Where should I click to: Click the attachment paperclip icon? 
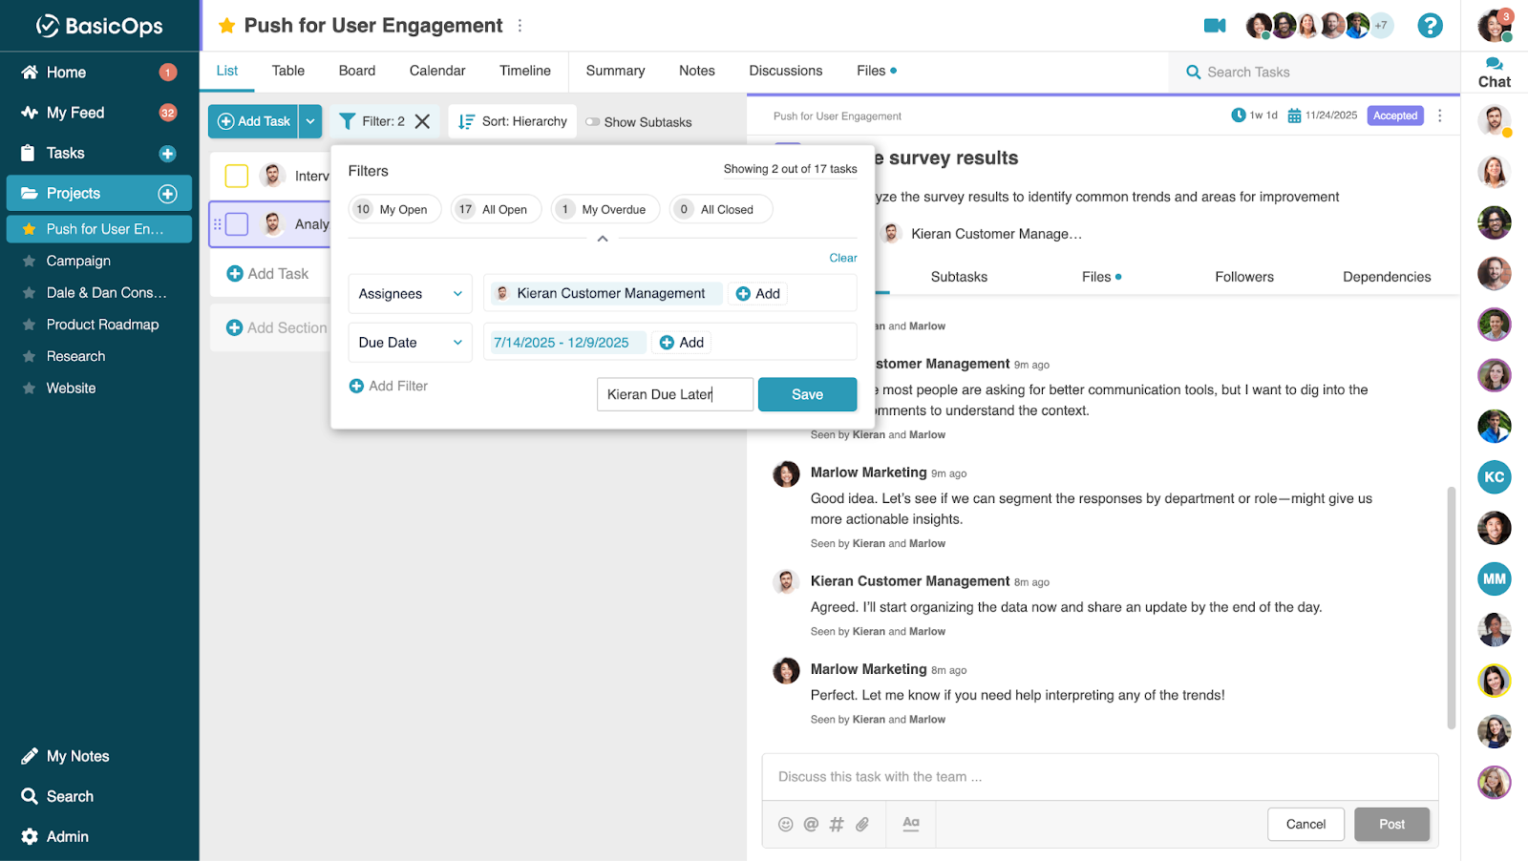pyautogui.click(x=862, y=825)
